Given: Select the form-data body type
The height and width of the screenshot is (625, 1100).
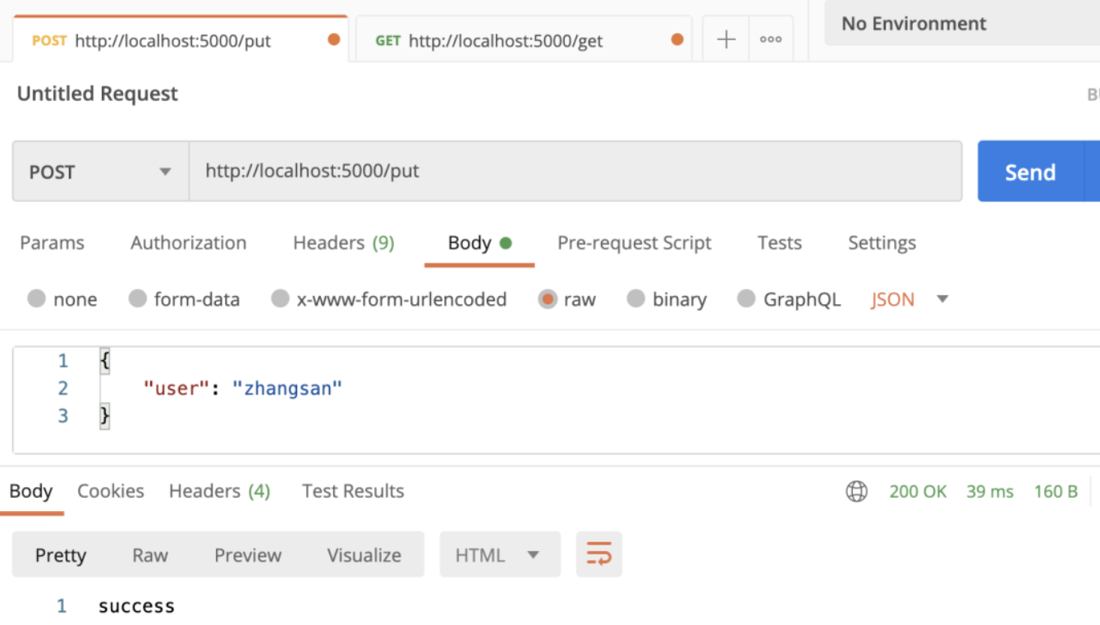Looking at the screenshot, I should coord(185,299).
